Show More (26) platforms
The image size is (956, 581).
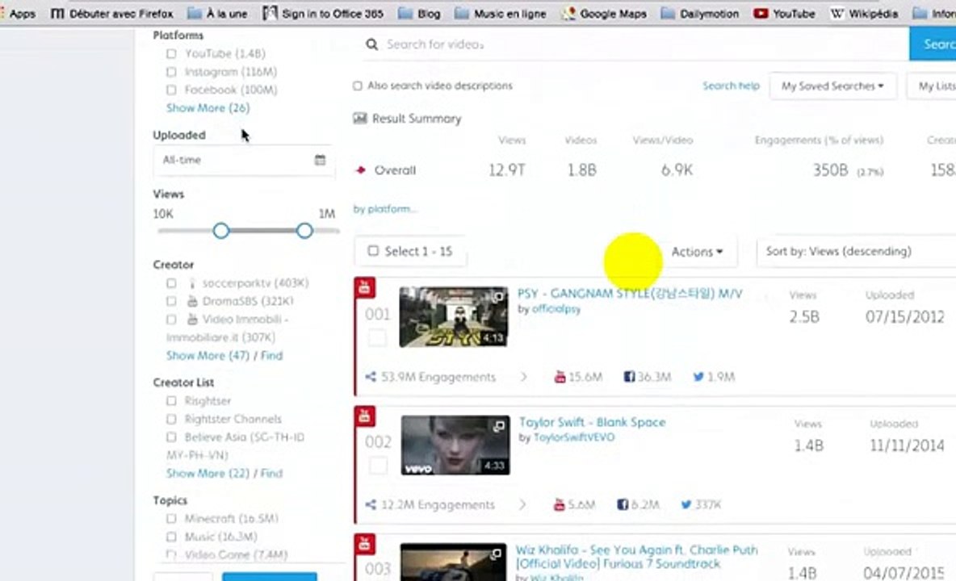[208, 108]
